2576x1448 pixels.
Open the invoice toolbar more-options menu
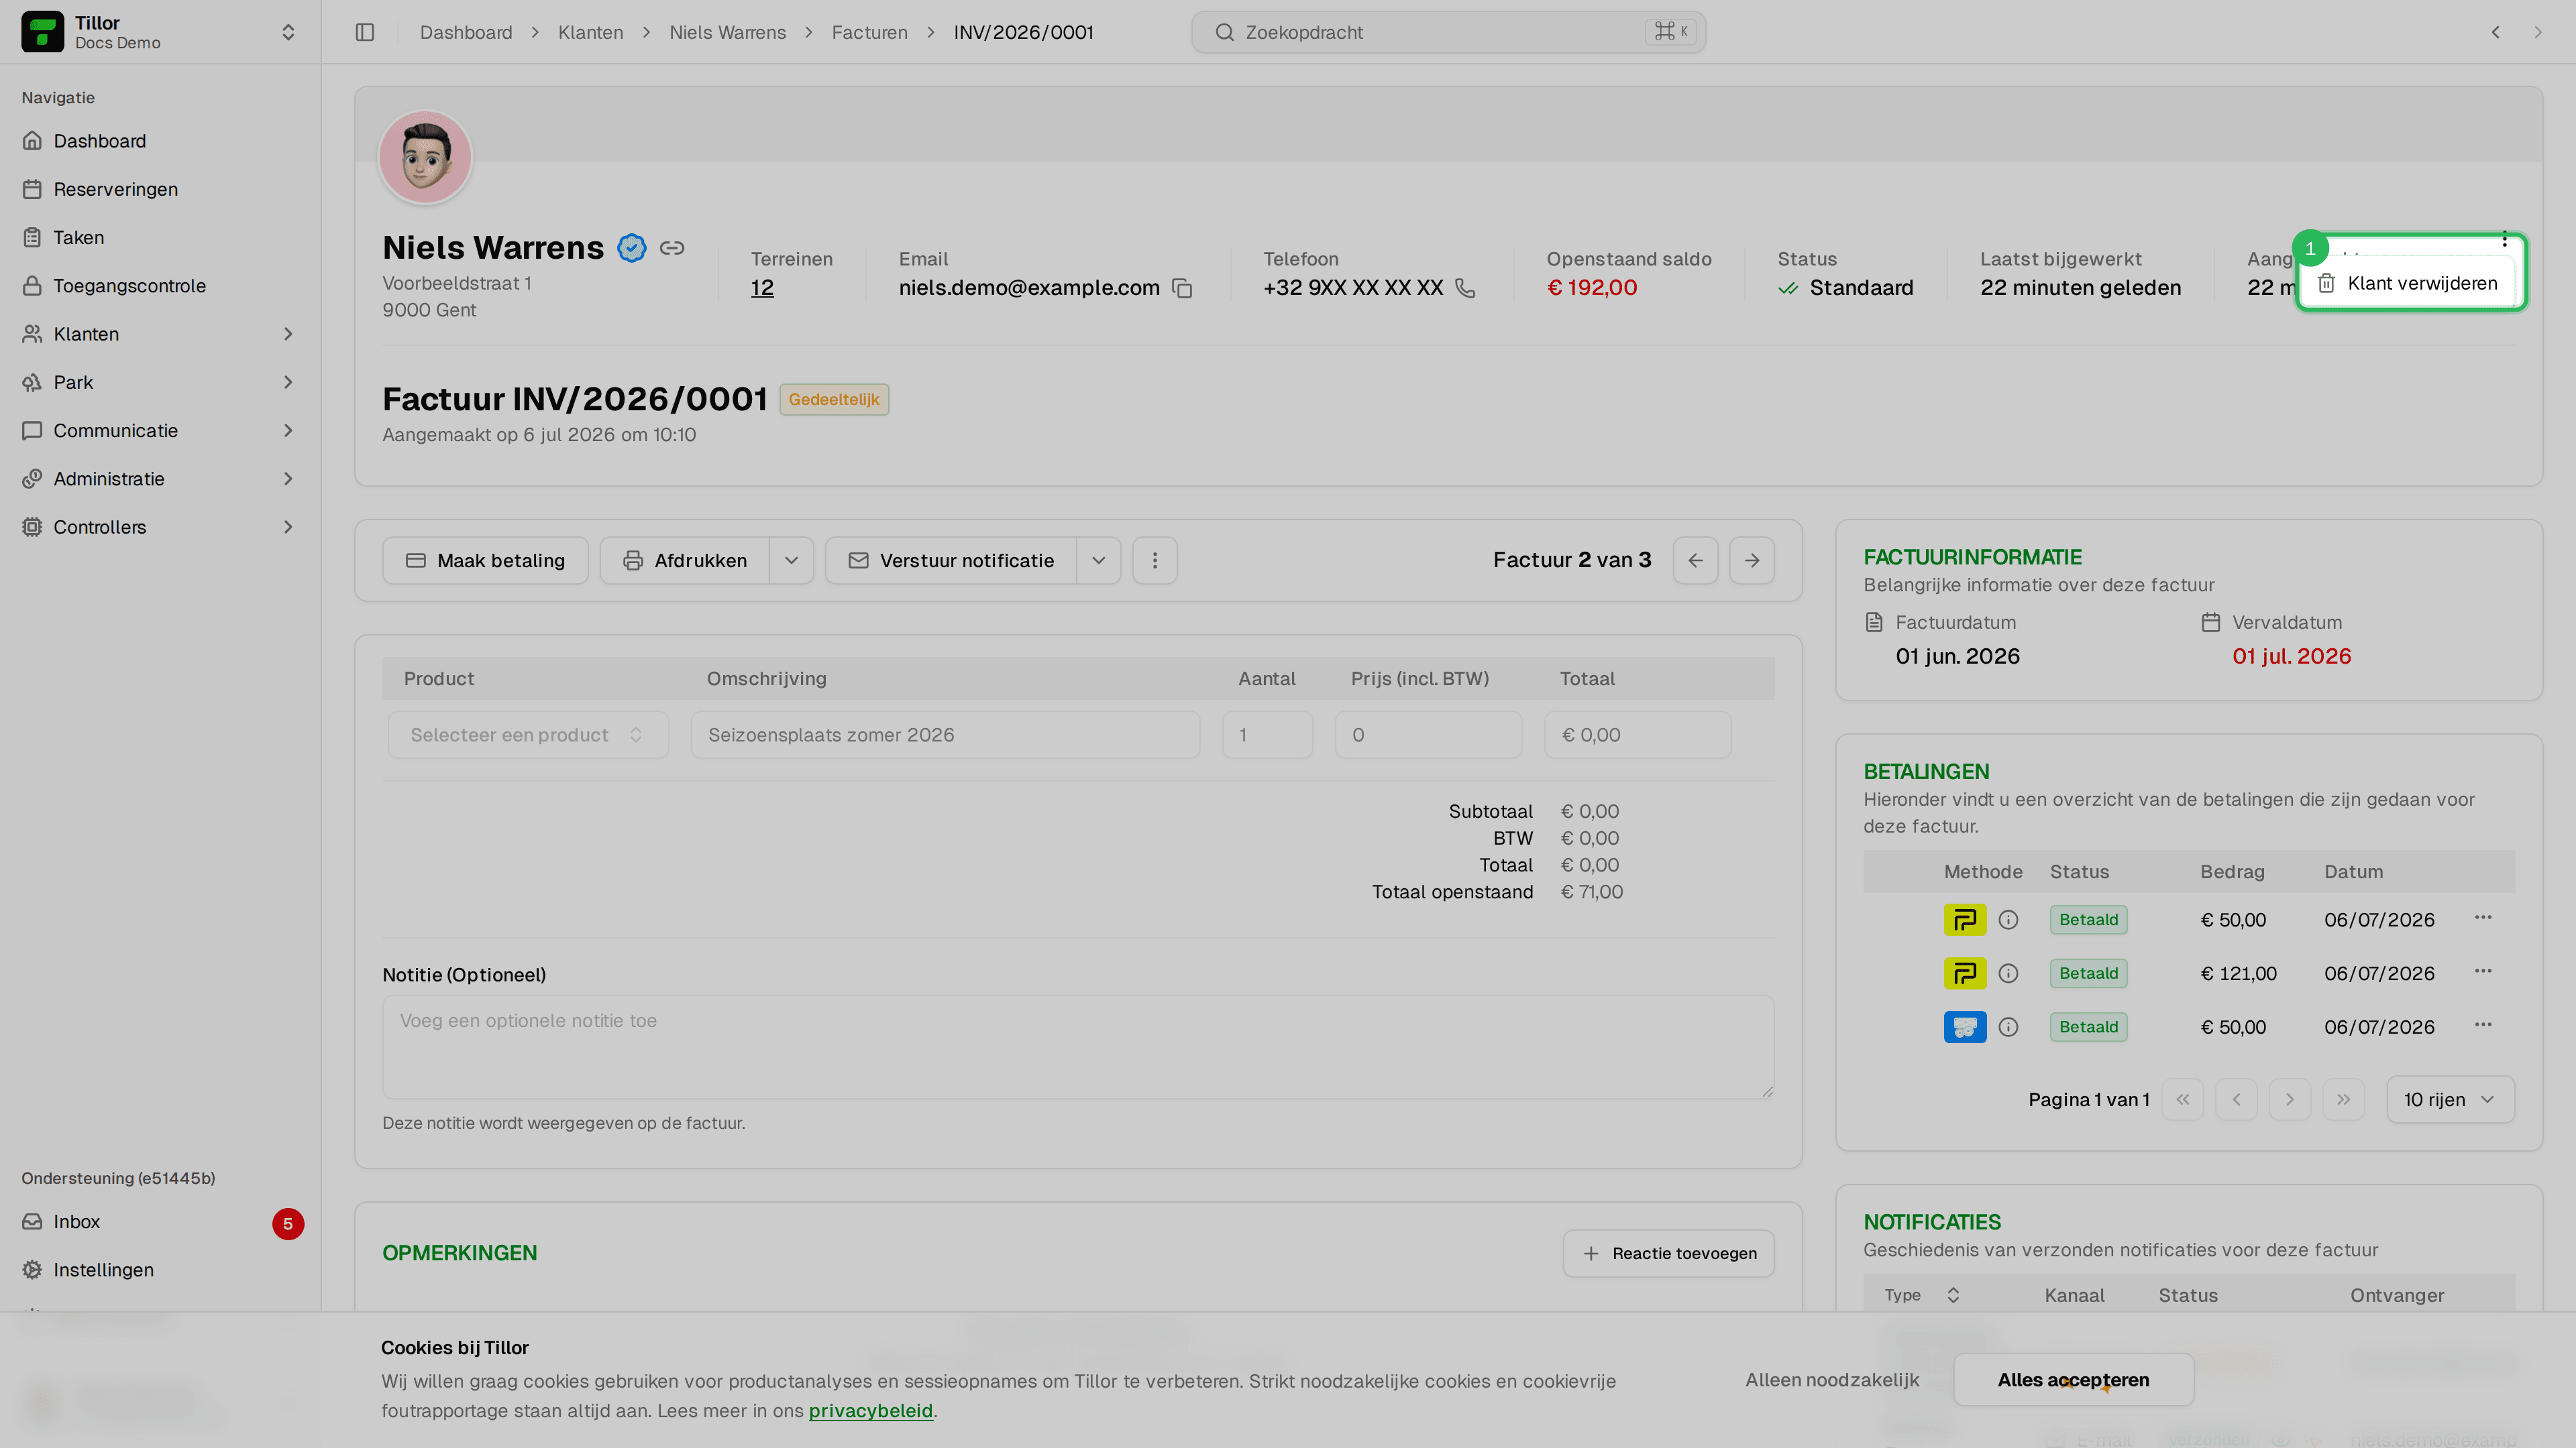[x=1155, y=560]
